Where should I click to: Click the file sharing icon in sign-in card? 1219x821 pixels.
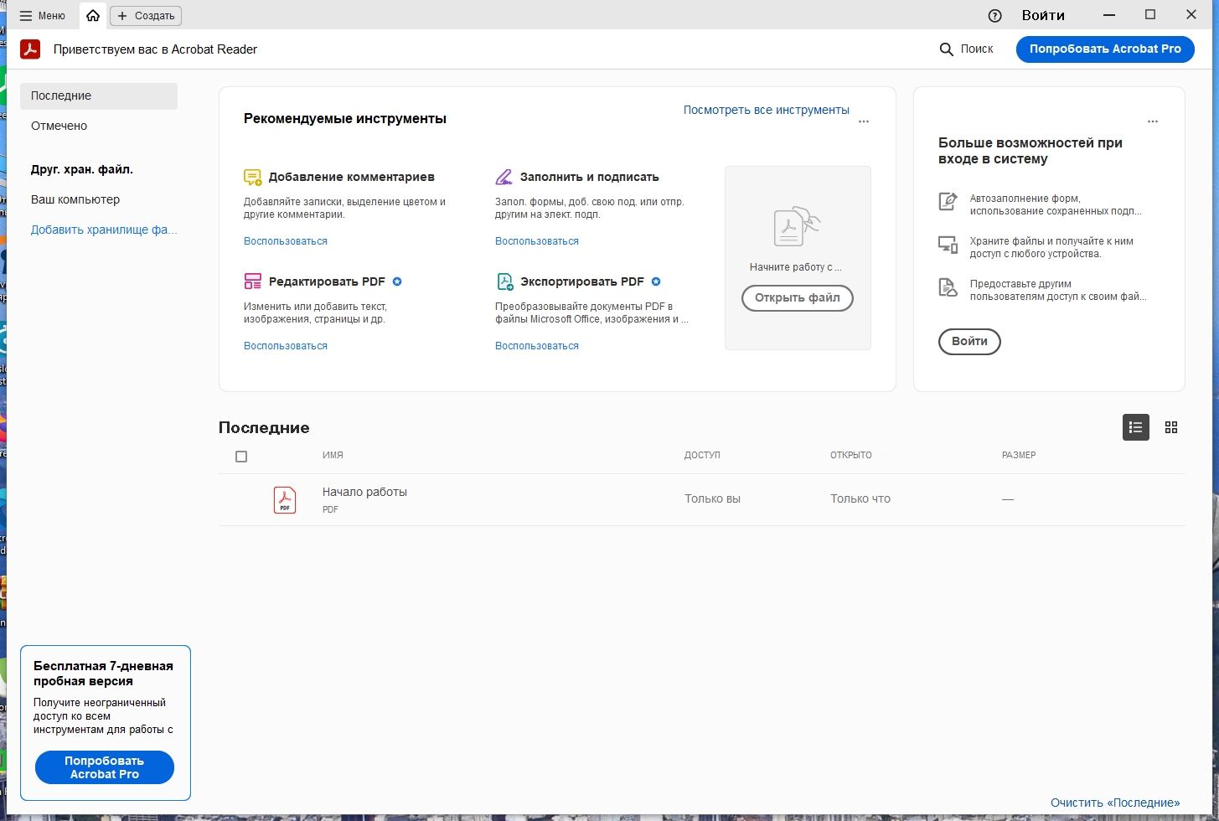point(948,288)
